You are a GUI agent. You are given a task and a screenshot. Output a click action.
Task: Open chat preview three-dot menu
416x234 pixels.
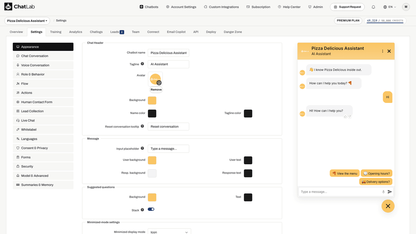click(x=383, y=51)
